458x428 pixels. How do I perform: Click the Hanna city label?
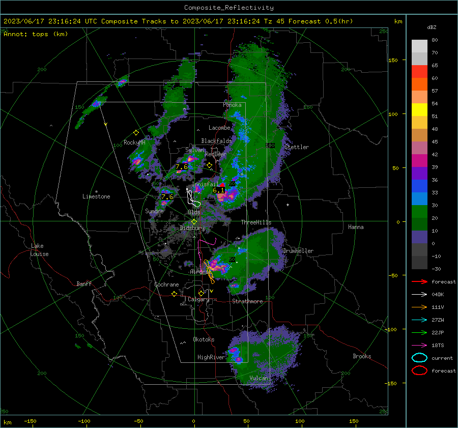pyautogui.click(x=356, y=227)
